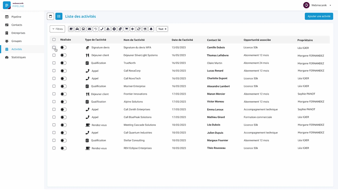The image size is (338, 190).
Task: Filter by car travel icon
Action: 77,29
